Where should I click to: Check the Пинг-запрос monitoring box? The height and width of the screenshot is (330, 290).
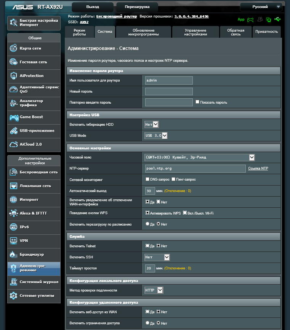(x=173, y=179)
